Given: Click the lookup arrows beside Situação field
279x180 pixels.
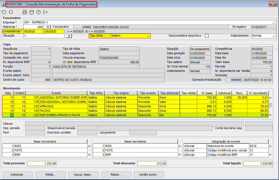Looking at the screenshot, I should [x=69, y=36].
